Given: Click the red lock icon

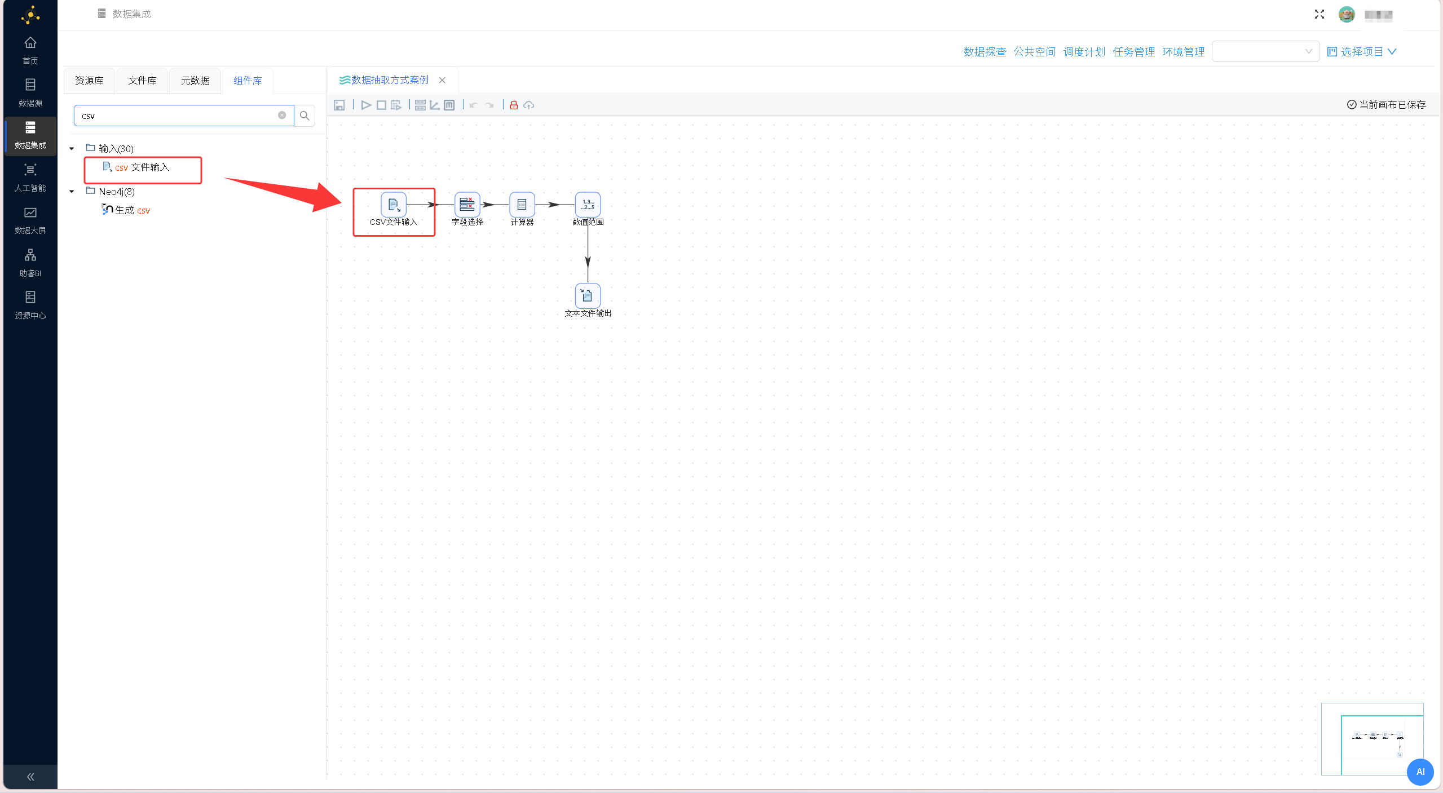Looking at the screenshot, I should 514,105.
